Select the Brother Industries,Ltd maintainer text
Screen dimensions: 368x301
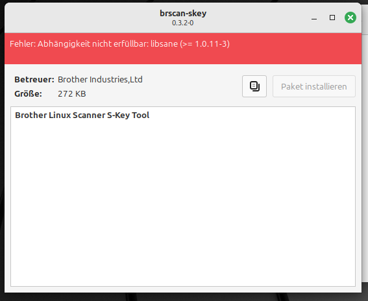[x=100, y=80]
